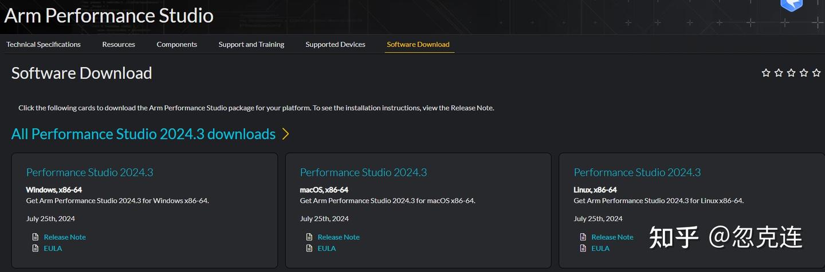
Task: Click the document icon beside Linux Release Note
Action: click(x=583, y=237)
